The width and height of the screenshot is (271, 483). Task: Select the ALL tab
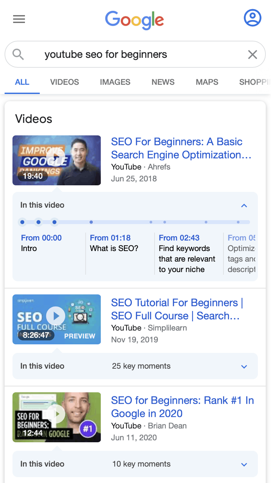tap(22, 82)
